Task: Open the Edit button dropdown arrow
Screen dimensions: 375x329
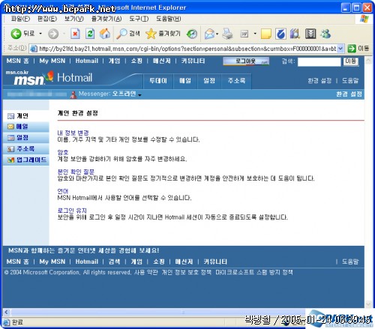Action: (x=255, y=34)
